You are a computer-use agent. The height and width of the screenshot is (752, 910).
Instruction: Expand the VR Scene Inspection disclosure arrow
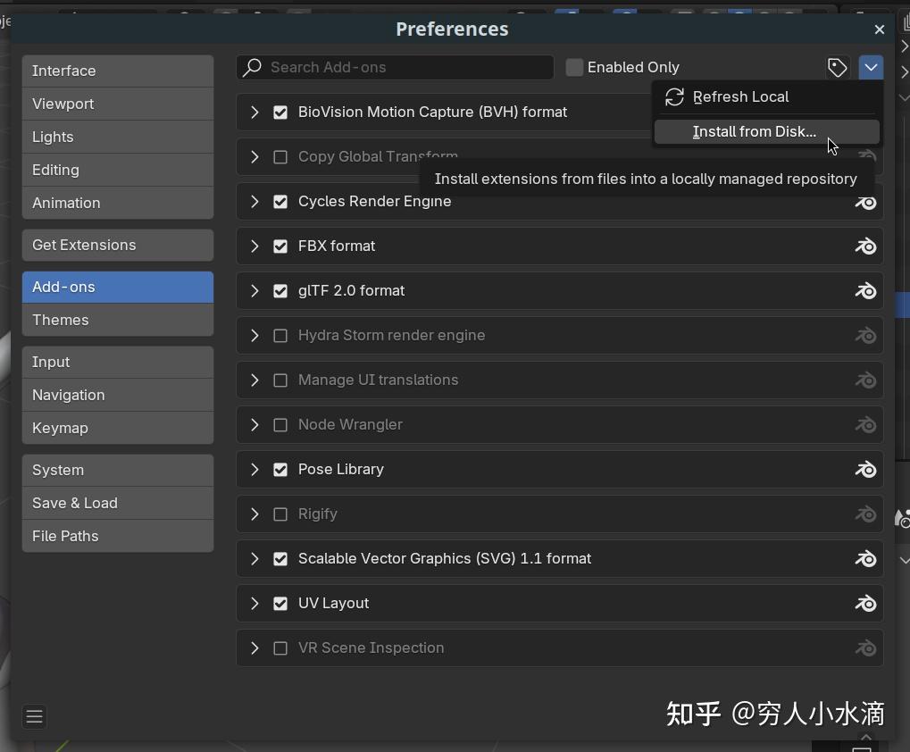[x=255, y=648]
